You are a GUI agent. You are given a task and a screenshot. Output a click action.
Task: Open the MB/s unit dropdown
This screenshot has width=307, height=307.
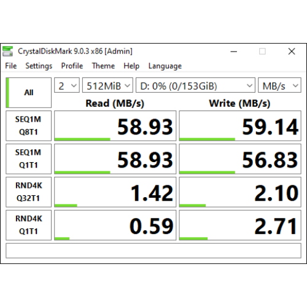click(x=279, y=85)
